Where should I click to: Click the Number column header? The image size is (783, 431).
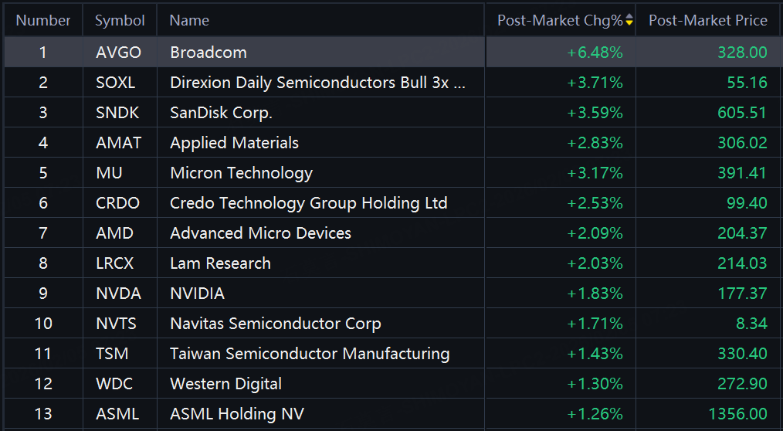tap(43, 21)
